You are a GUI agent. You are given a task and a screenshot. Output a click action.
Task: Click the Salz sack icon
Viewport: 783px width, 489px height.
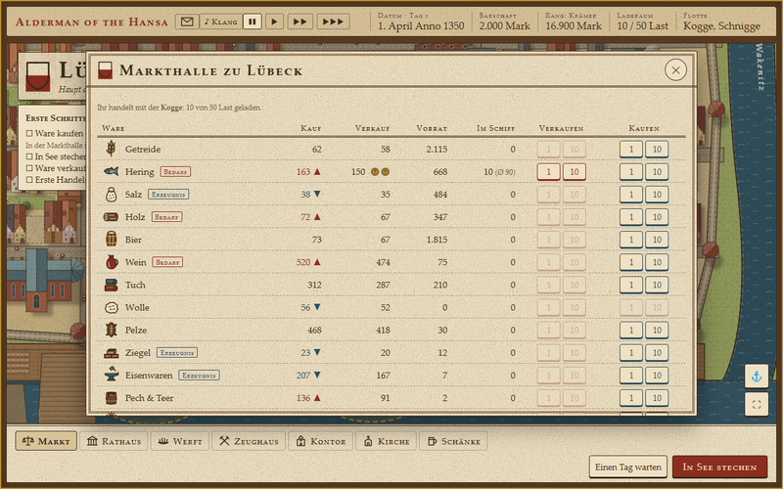click(x=112, y=194)
